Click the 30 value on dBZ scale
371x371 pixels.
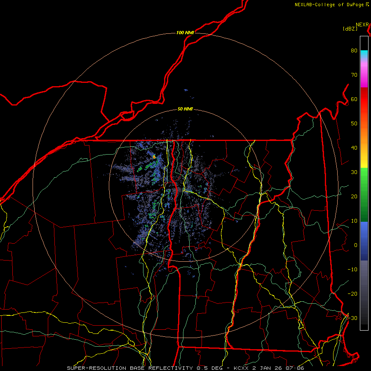pos(354,172)
